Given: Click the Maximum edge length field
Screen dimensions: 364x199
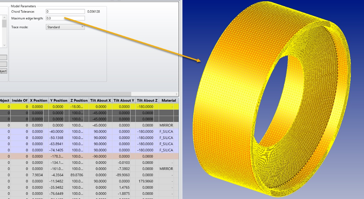Looking at the screenshot, I should pyautogui.click(x=65, y=18).
